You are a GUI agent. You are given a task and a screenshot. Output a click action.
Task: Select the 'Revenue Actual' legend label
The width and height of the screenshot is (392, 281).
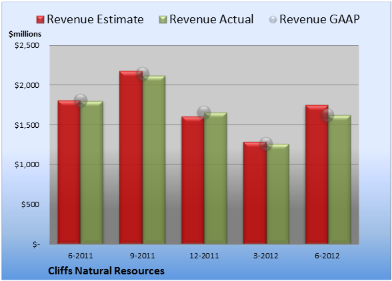(x=211, y=19)
